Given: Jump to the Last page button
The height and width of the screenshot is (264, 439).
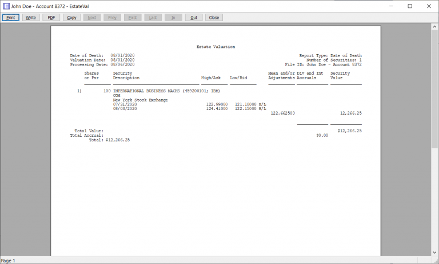Looking at the screenshot, I should point(153,18).
